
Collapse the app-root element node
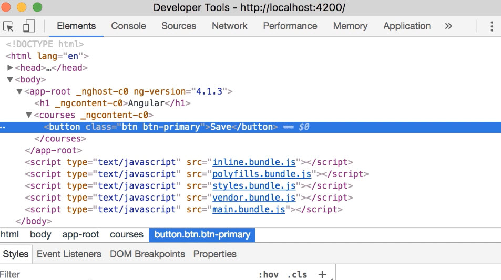click(x=19, y=92)
